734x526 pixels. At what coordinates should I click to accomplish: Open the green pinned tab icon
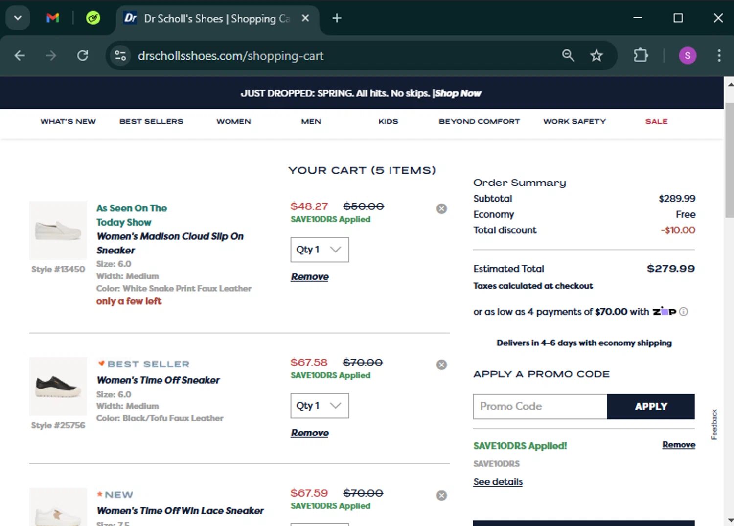coord(93,18)
